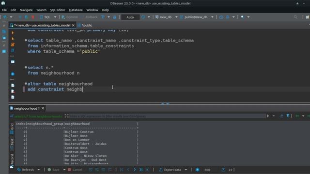This screenshot has height=174, width=310.
Task: Open the Edit menu
Action: coord(13,10)
